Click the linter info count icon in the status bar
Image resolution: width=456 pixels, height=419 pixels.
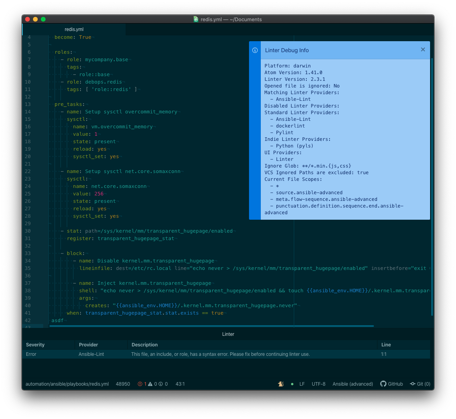coord(161,384)
